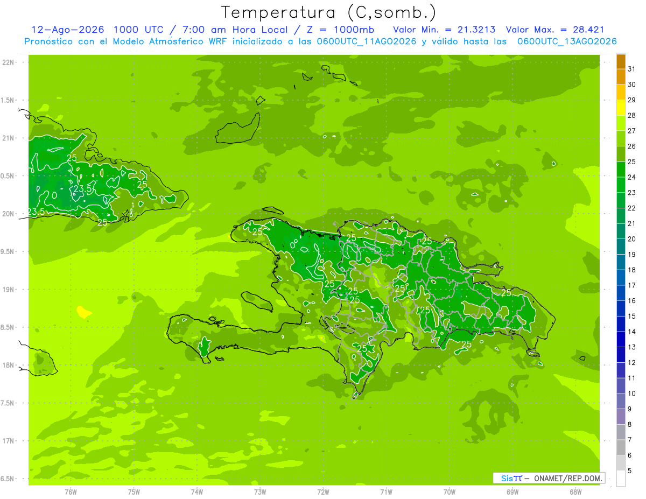Click the "Temperatura (C,somb.)" title
The width and height of the screenshot is (646, 499).
click(x=329, y=12)
